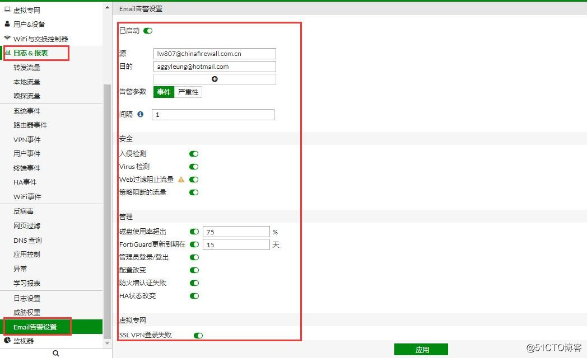Click the 虚拟专网 monitor icon in sidebar

pyautogui.click(x=7, y=10)
